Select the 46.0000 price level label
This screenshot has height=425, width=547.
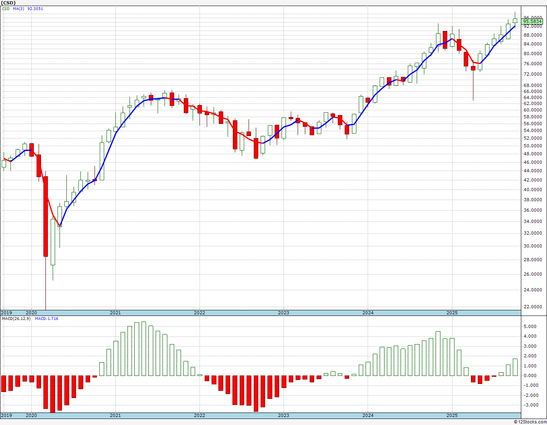coord(533,162)
